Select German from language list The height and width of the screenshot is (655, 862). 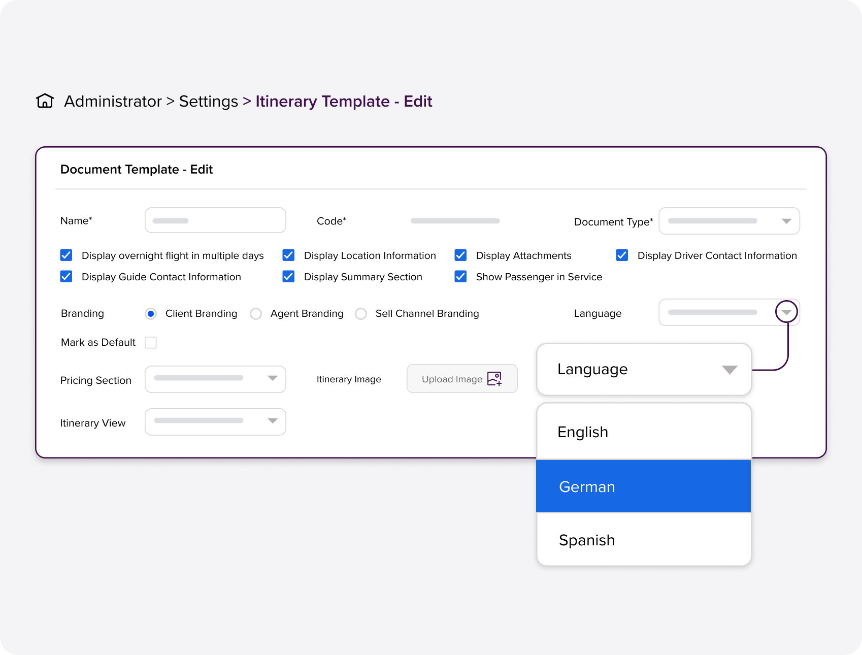coord(643,486)
